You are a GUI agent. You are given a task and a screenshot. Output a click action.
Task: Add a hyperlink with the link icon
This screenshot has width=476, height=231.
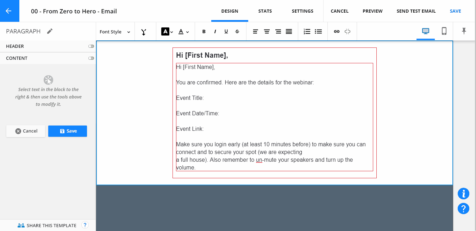tap(337, 32)
